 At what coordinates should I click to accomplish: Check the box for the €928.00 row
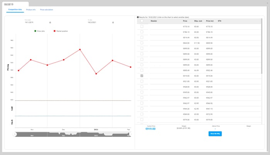[142, 87]
